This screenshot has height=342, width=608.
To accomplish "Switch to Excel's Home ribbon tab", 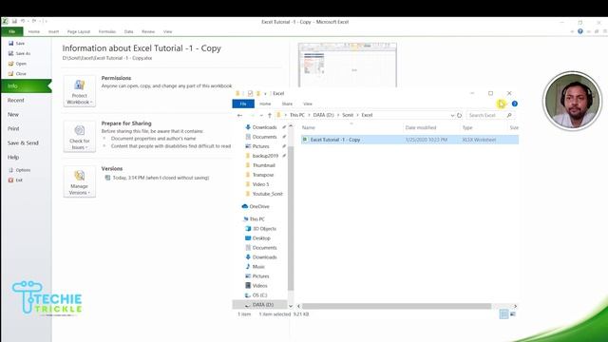I will point(34,31).
